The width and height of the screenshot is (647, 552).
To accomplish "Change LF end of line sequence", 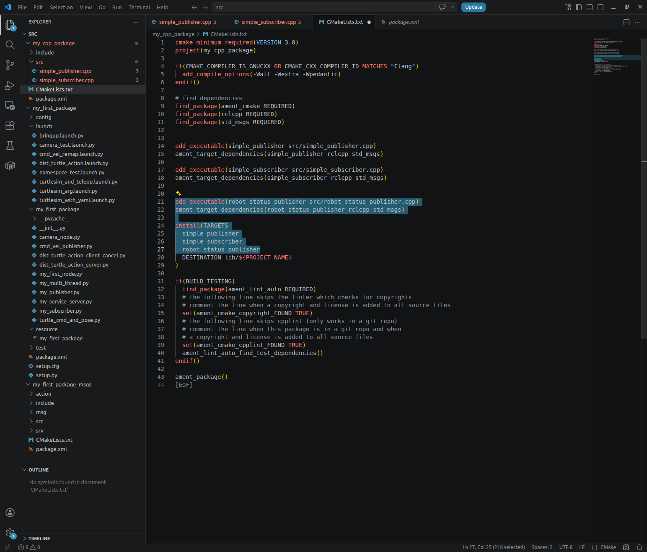I will click(x=582, y=547).
